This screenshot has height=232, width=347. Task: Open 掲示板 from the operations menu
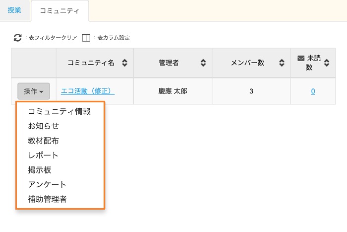pos(40,170)
